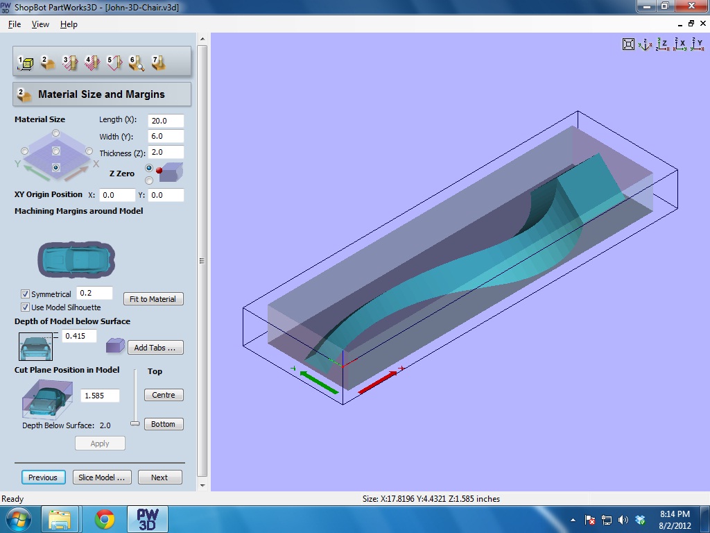
Task: Set XY origin to top corner radio
Action: click(x=55, y=133)
